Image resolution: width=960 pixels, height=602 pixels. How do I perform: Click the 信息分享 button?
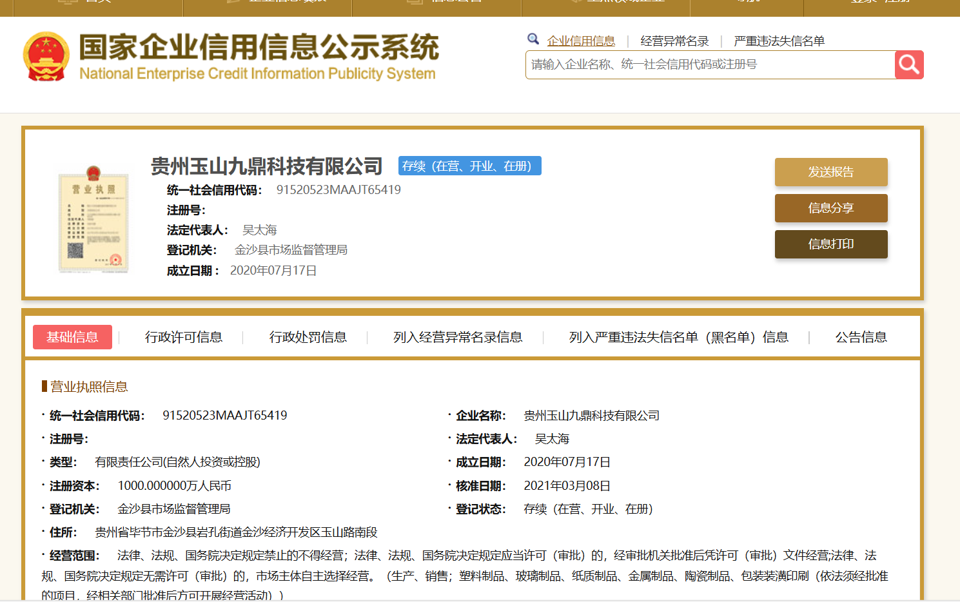831,208
